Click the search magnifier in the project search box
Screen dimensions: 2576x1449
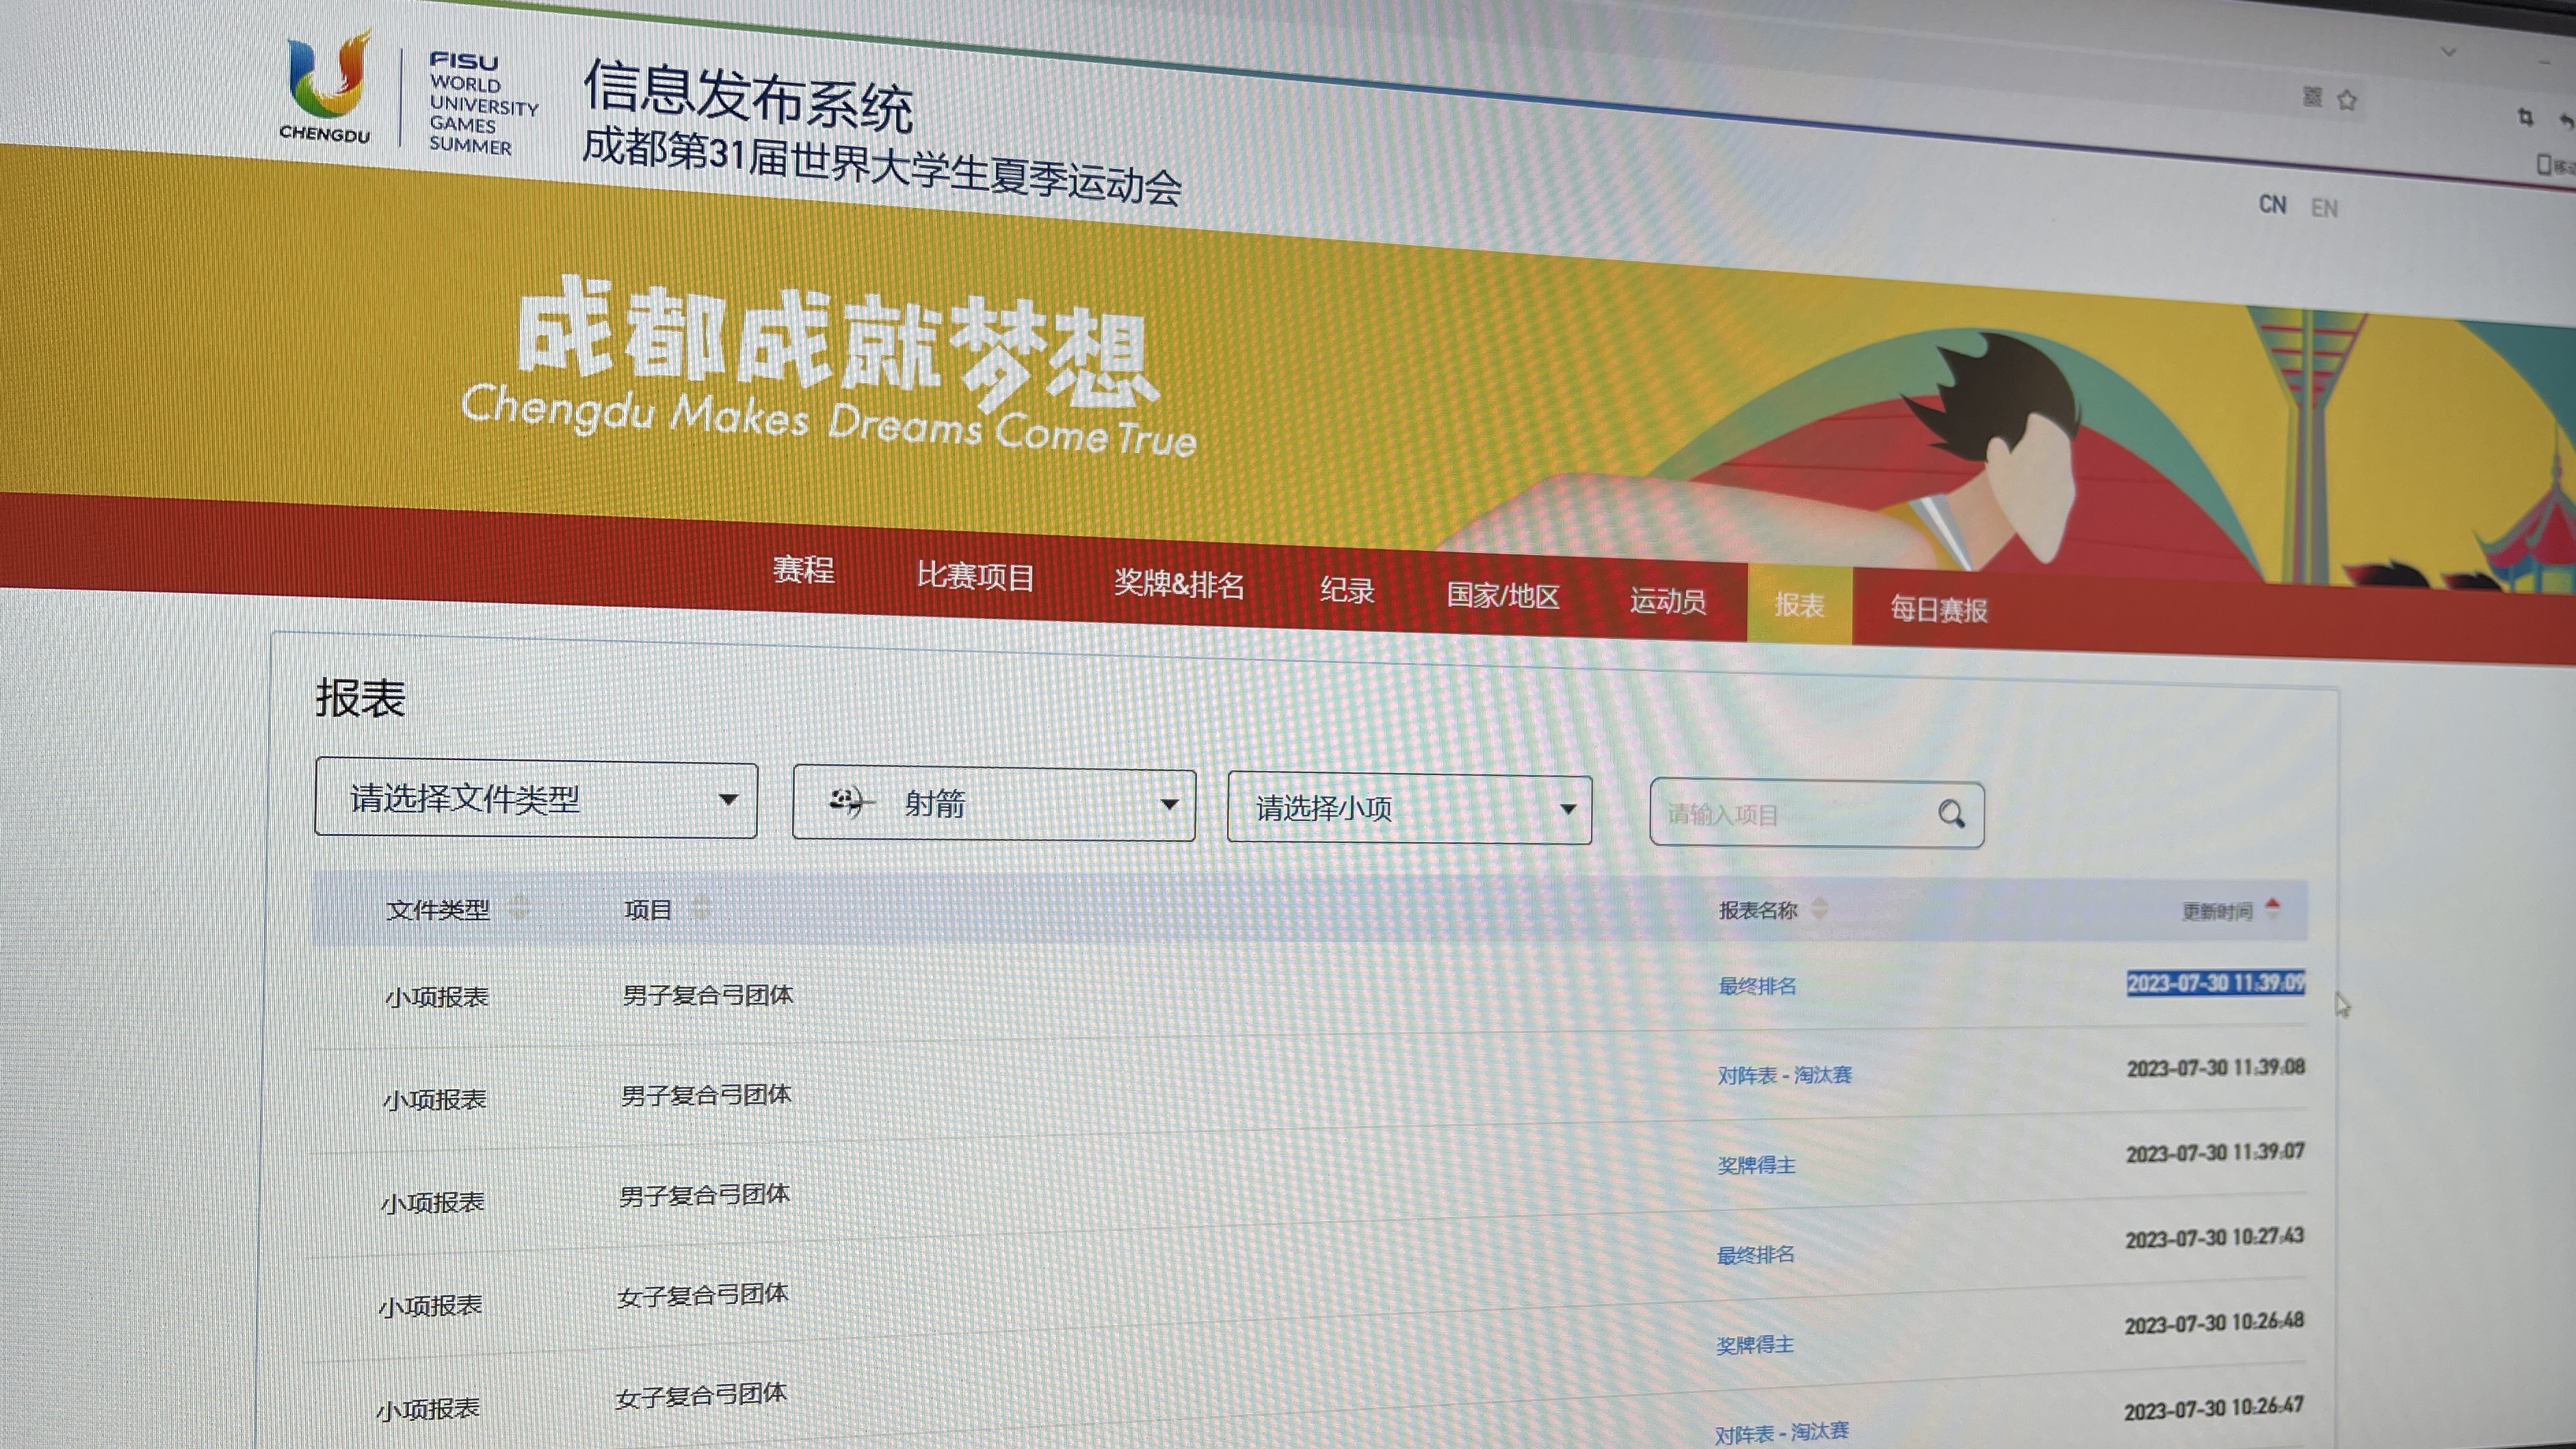pos(1950,815)
